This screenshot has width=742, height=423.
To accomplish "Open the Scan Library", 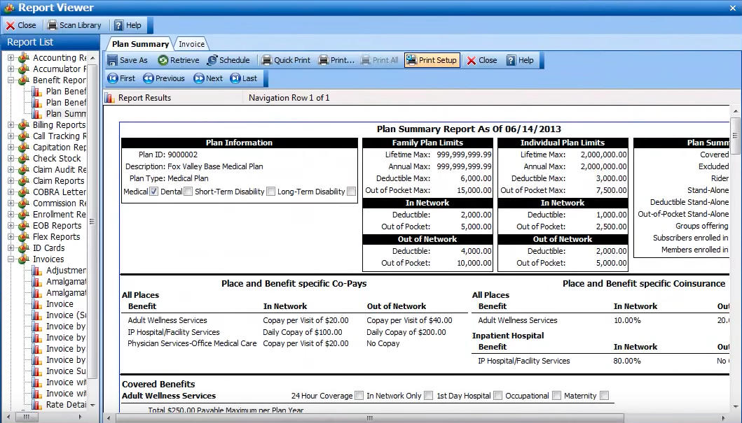I will point(74,25).
